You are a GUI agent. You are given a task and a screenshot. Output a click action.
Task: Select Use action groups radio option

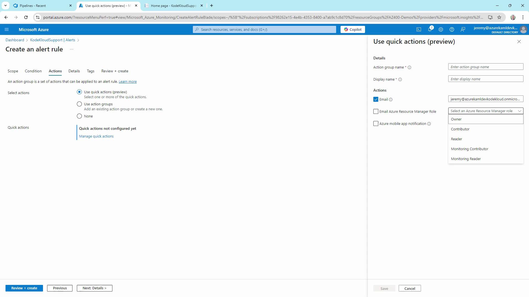pos(79,104)
